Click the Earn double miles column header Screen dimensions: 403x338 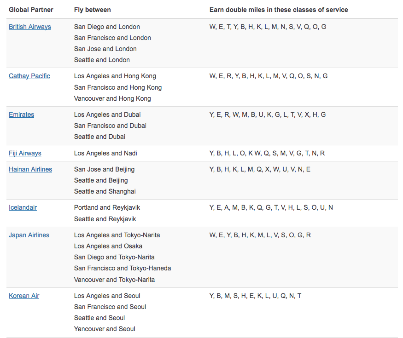tap(279, 10)
